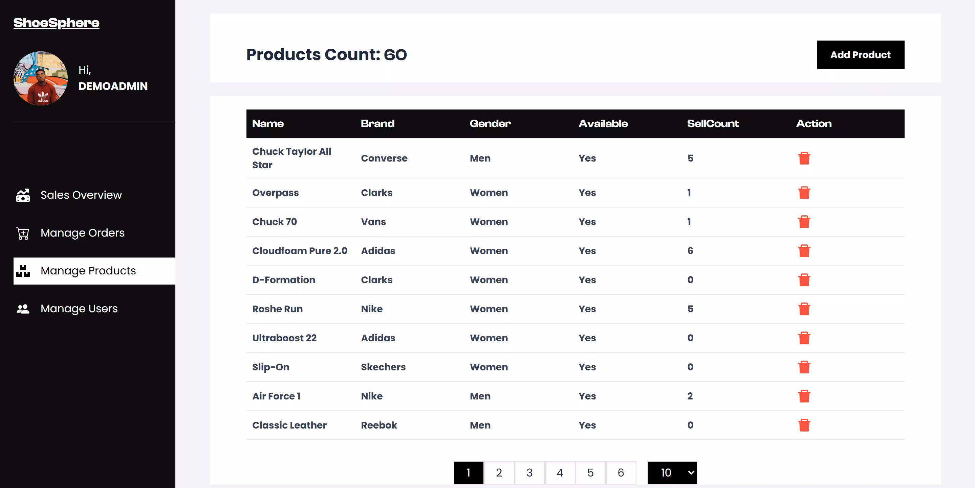Click the SellCount column header
Viewport: 975px width, 488px height.
pyautogui.click(x=713, y=123)
